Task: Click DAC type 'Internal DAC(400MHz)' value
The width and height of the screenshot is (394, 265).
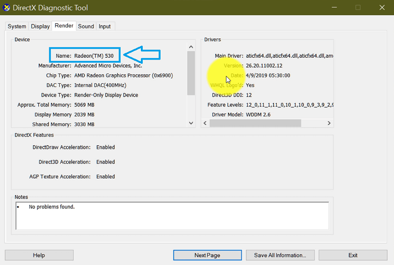Action: click(x=100, y=85)
